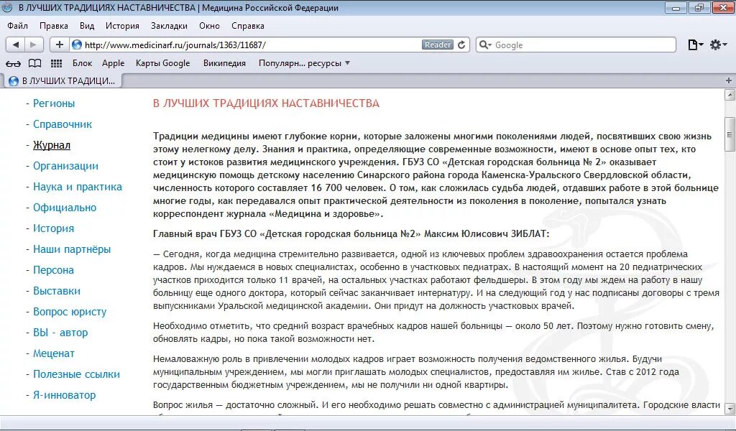Reload the page with refresh icon

click(x=462, y=45)
